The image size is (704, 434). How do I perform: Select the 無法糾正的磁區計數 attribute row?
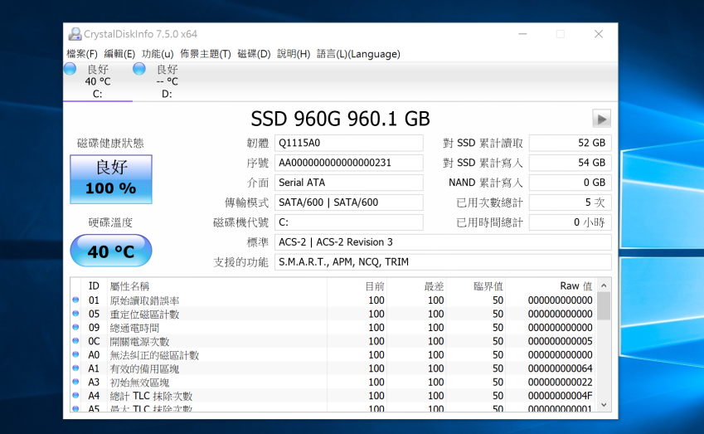(333, 354)
